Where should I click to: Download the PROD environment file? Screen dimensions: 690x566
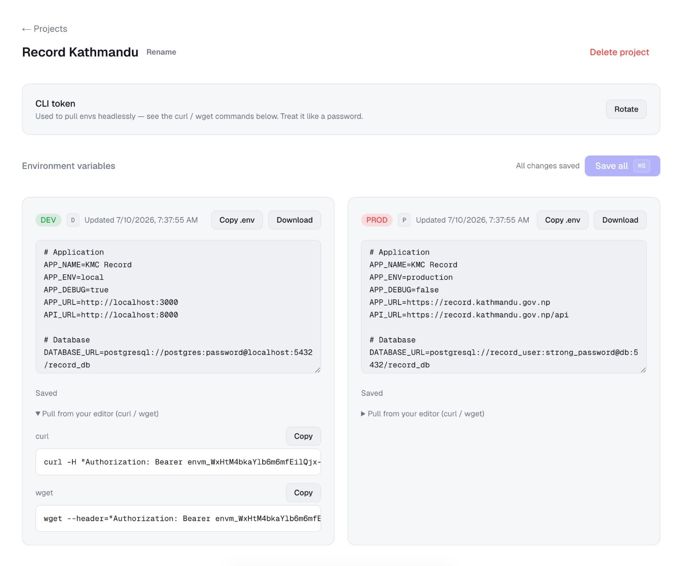pos(620,220)
